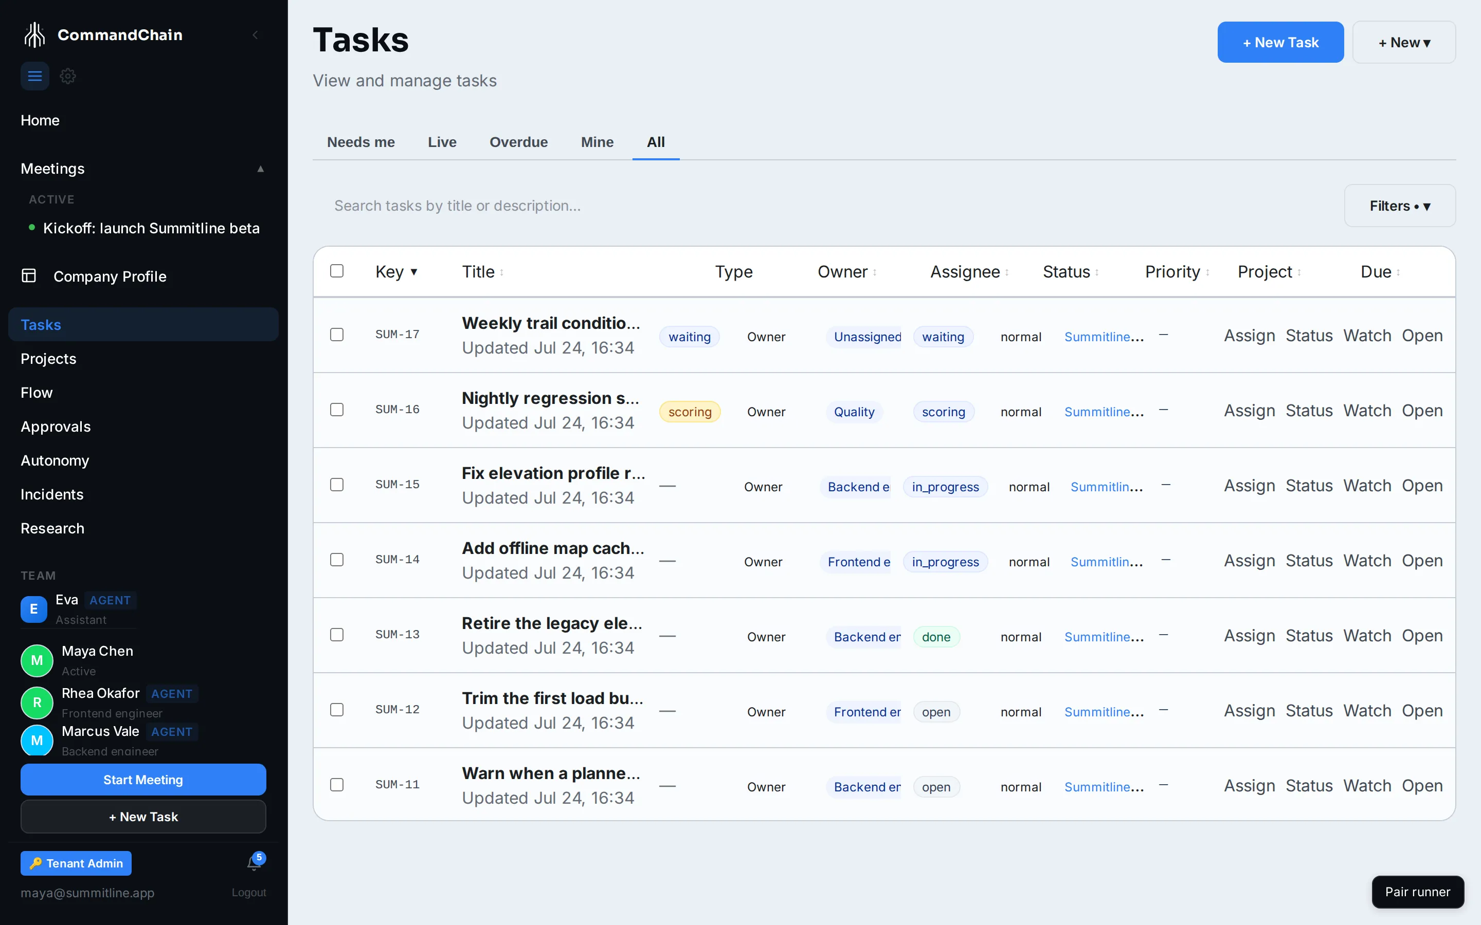
Task: Switch to the Needs me tab
Action: click(360, 142)
